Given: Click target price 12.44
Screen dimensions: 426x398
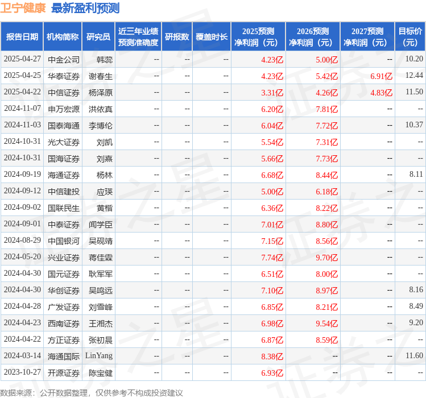Looking at the screenshot, I should pos(414,75).
